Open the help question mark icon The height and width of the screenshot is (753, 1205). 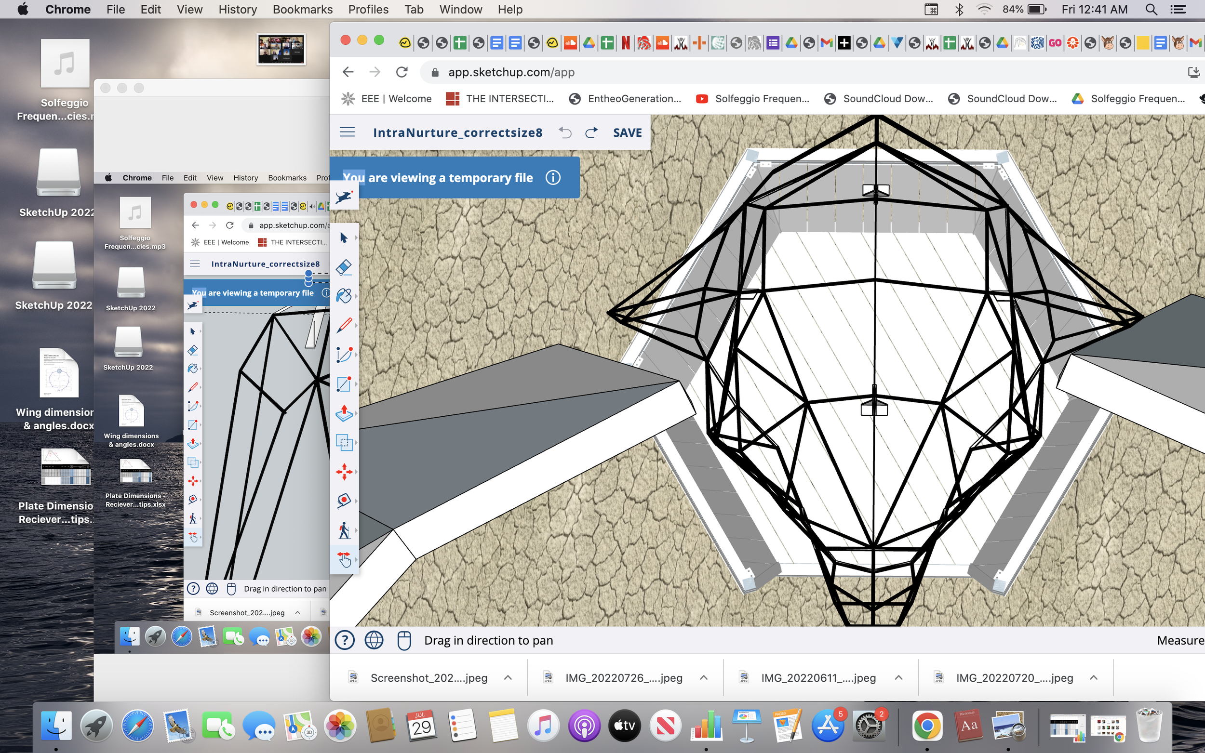pos(345,640)
